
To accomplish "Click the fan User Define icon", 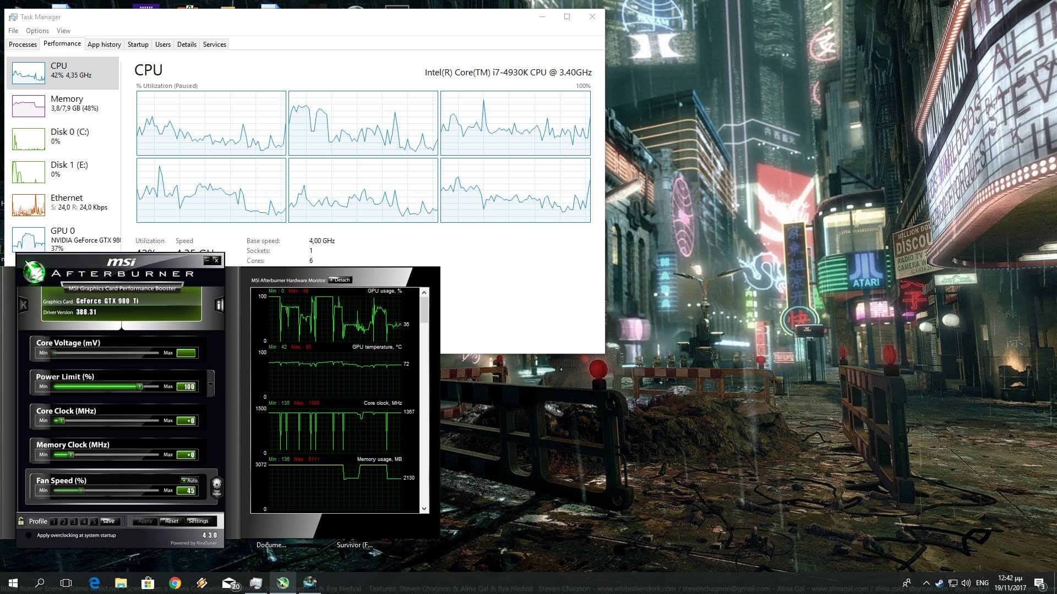I will 216,486.
